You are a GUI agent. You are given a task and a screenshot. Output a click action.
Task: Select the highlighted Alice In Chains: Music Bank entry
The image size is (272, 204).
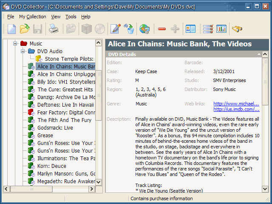point(65,66)
